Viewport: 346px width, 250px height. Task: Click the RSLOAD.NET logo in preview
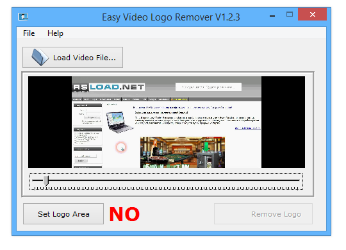[x=109, y=87]
